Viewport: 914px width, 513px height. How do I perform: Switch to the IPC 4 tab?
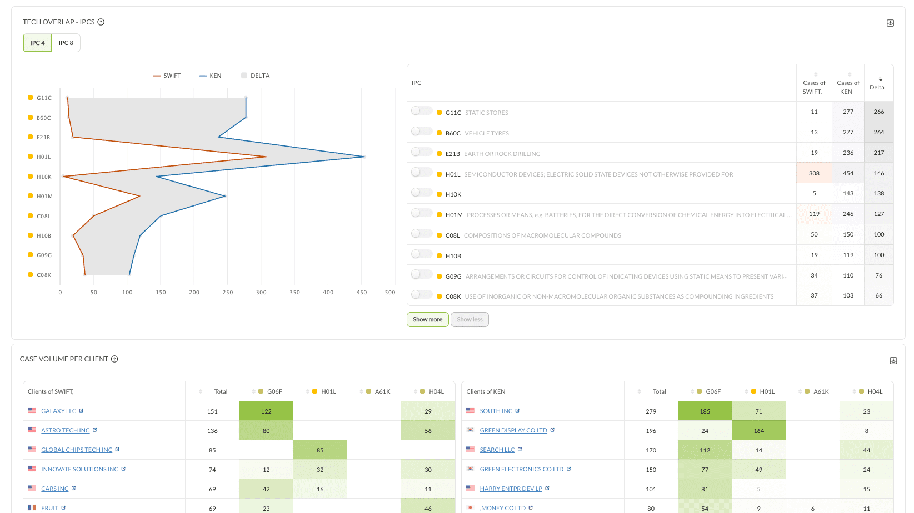point(37,43)
